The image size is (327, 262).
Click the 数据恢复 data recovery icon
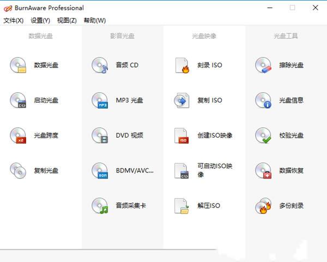263,171
